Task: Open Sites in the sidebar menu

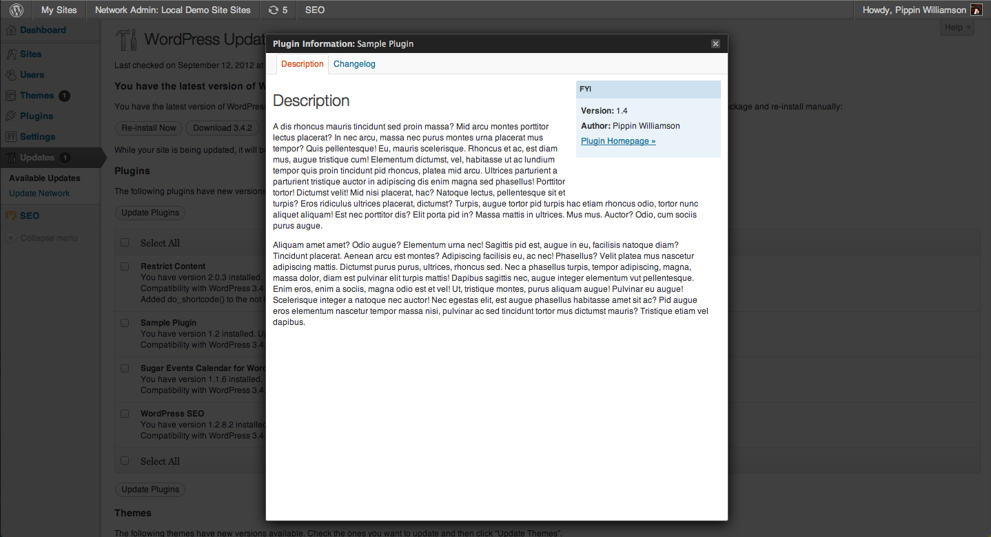Action: click(x=31, y=54)
